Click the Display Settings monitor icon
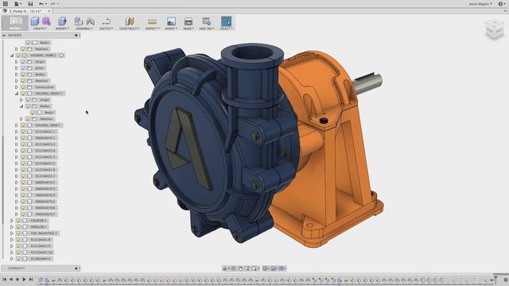 [266, 269]
